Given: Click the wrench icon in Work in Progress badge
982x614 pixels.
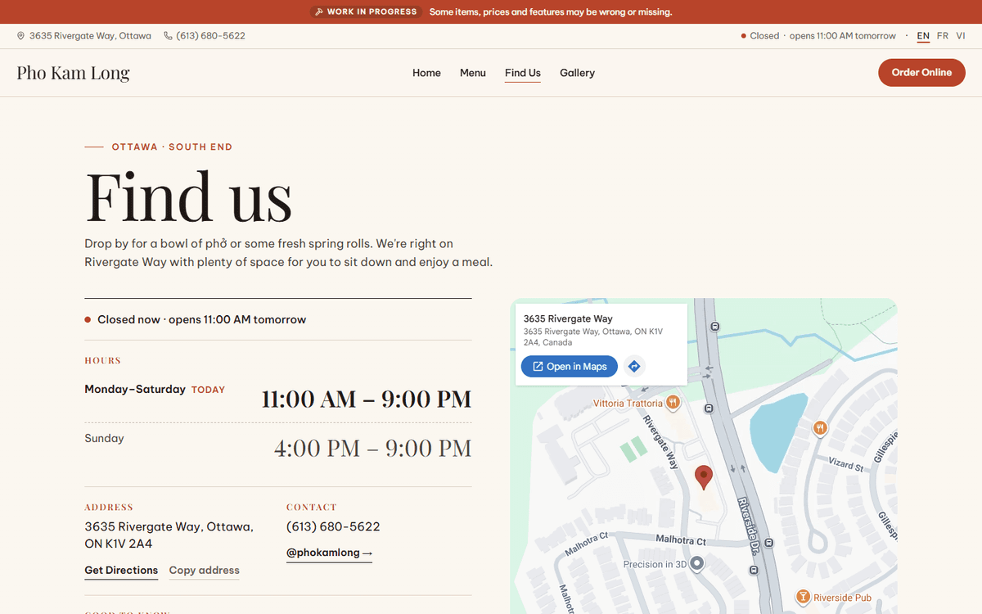Looking at the screenshot, I should click(319, 12).
